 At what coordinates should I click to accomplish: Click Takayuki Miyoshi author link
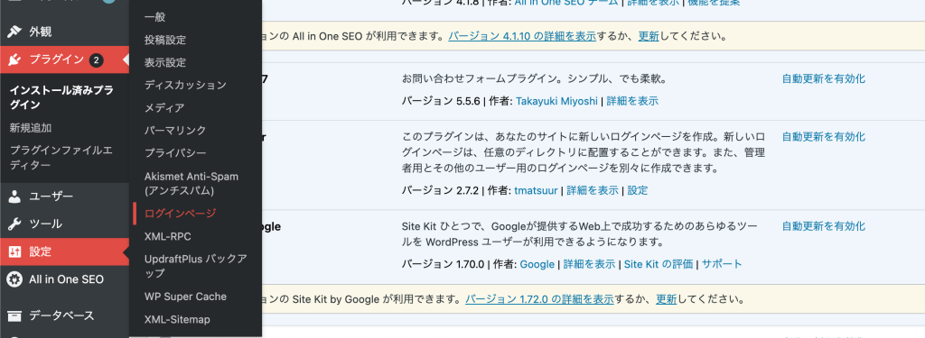point(556,101)
